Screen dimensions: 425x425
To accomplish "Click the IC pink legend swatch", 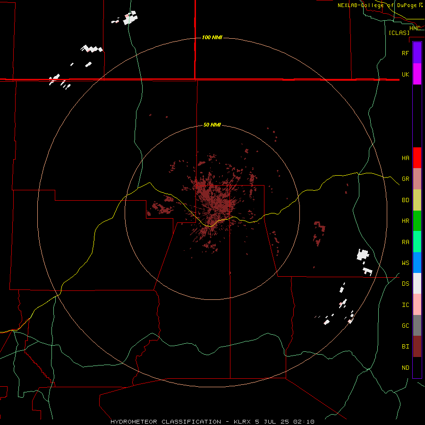I will click(417, 305).
